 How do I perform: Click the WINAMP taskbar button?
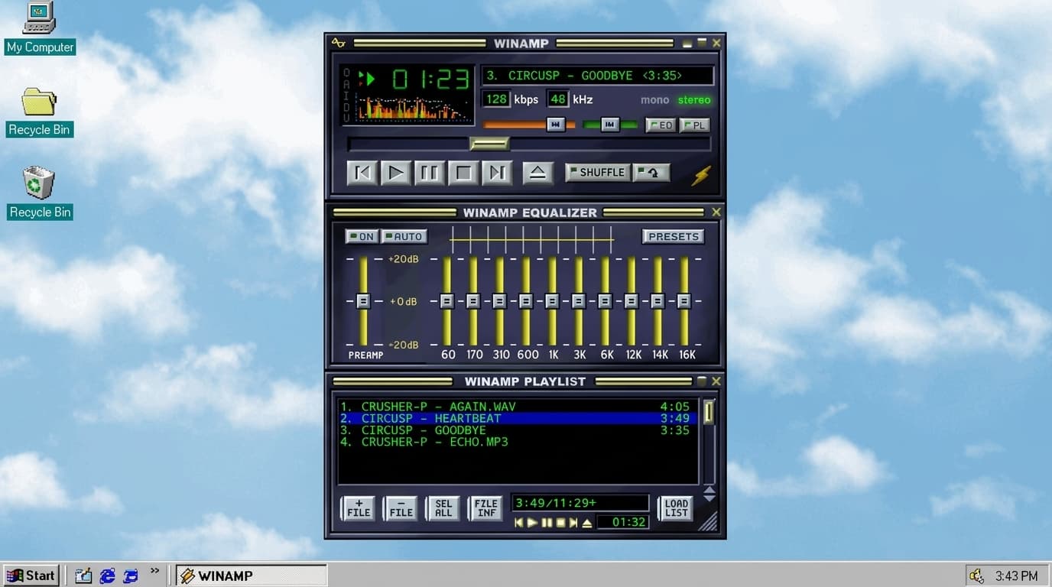(x=252, y=576)
